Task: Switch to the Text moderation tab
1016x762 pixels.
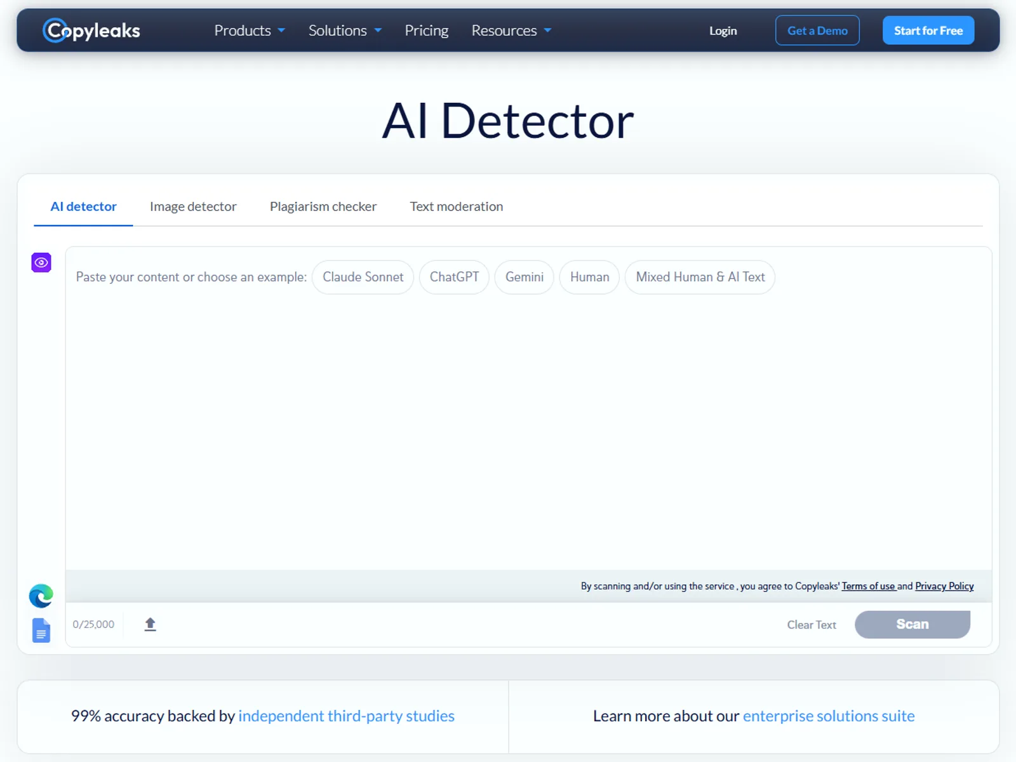Action: (x=457, y=206)
